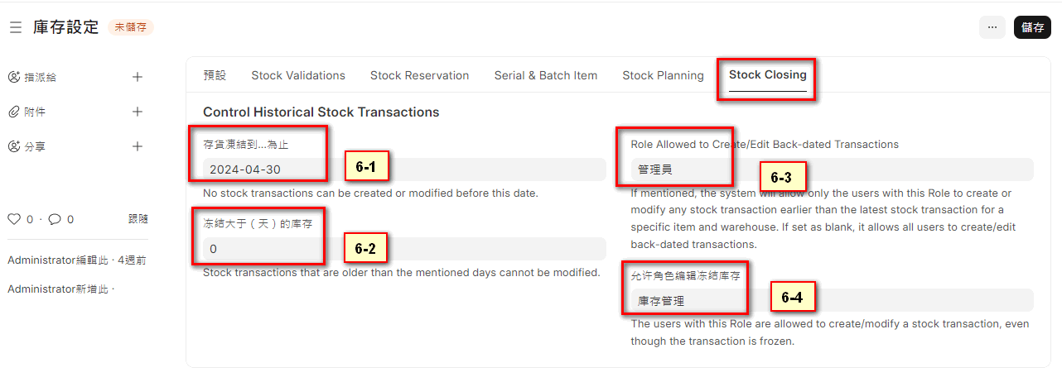1062x377 pixels.
Task: Add a share with the plus icon next to 分享
Action: pos(138,146)
